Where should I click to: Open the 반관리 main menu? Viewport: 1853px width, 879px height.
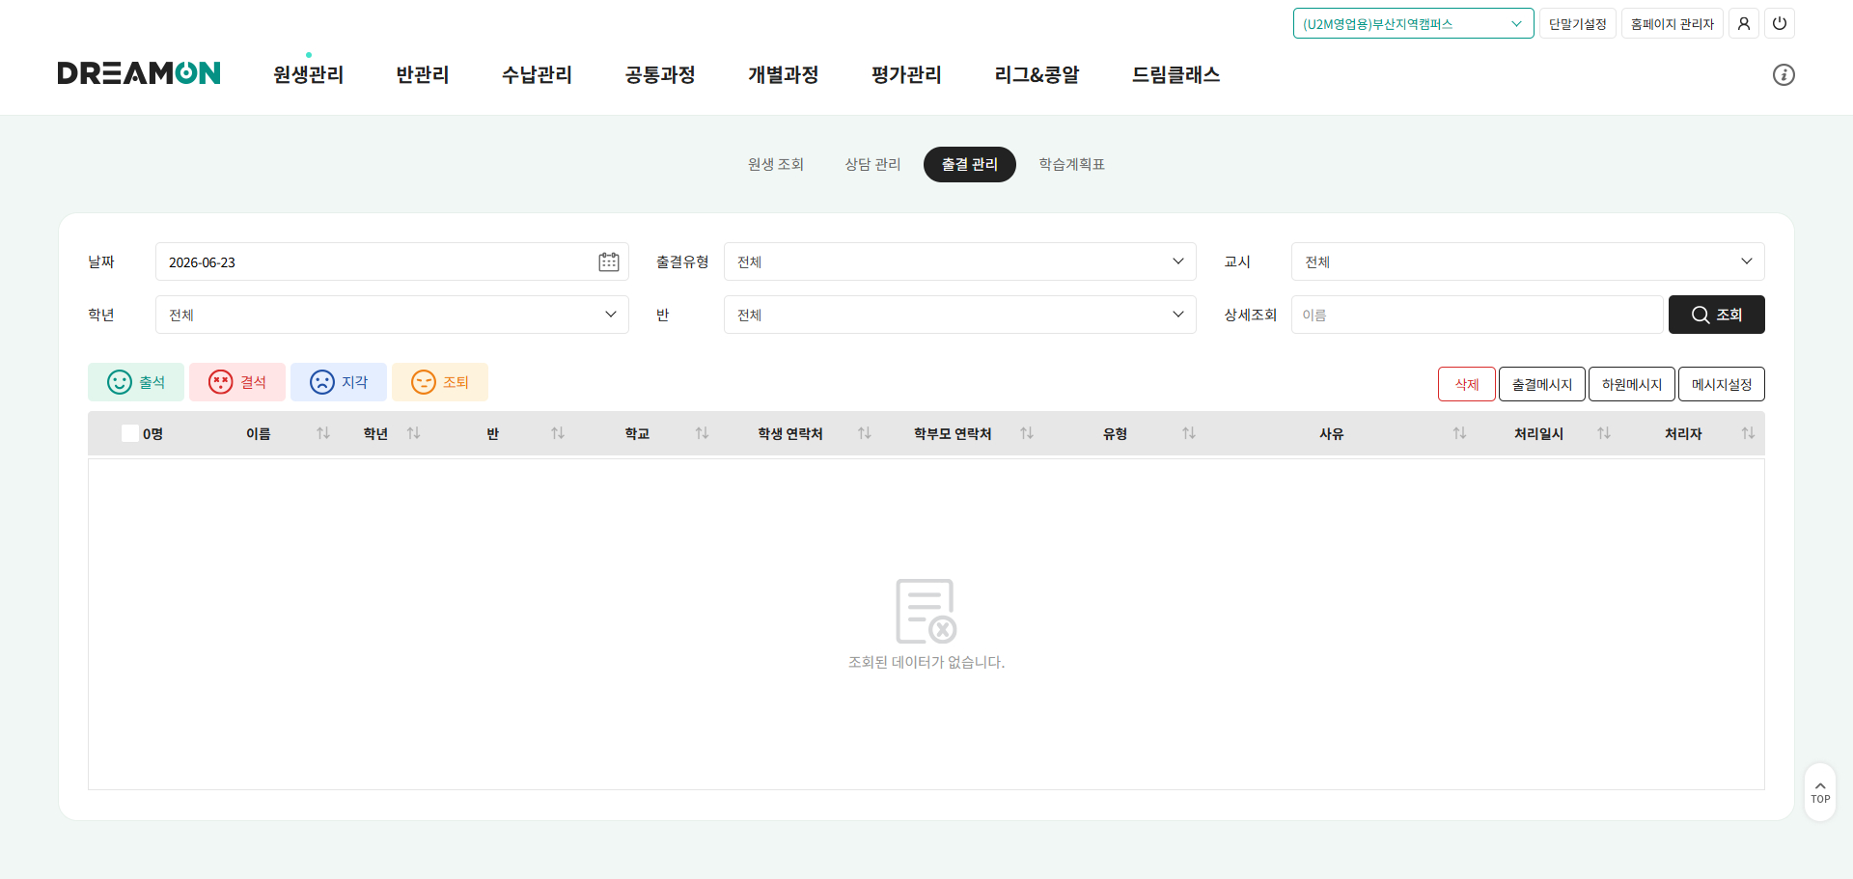point(423,74)
